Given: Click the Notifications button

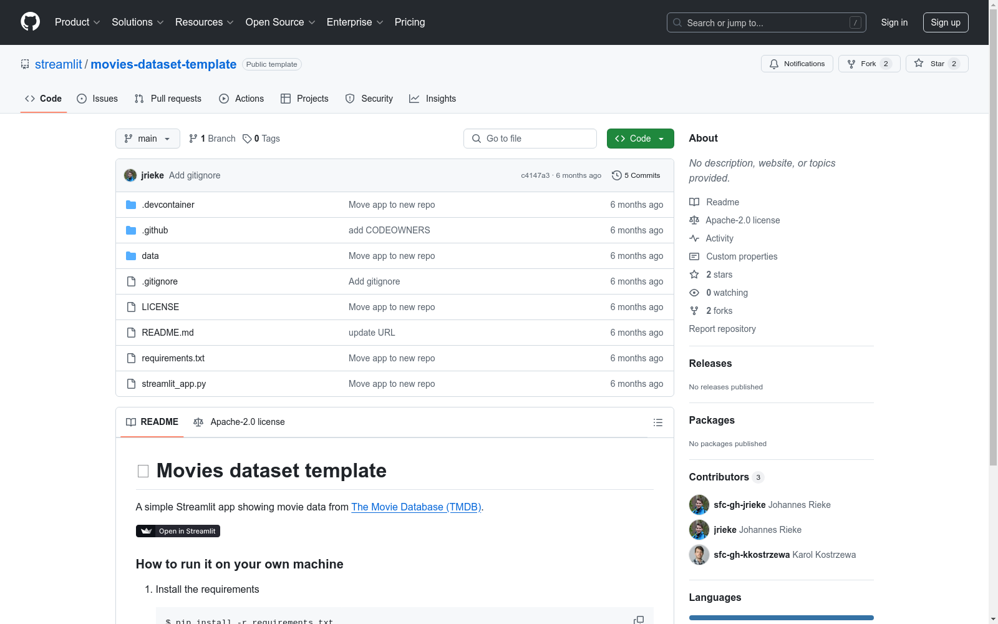Looking at the screenshot, I should (797, 64).
